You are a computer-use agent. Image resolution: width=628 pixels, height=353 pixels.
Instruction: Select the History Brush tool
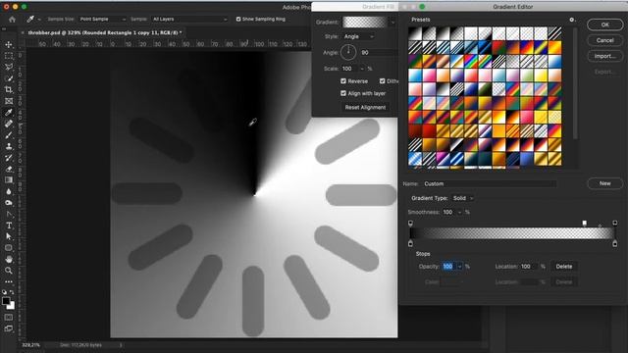click(x=9, y=158)
